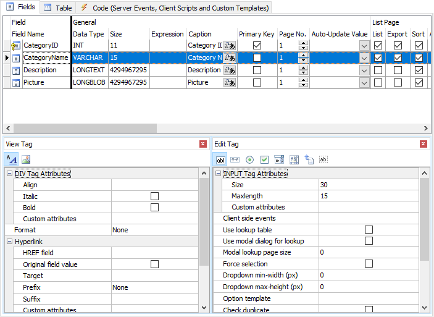The image size is (434, 317).
Task: Enable Use lookup table option
Action: click(x=369, y=230)
